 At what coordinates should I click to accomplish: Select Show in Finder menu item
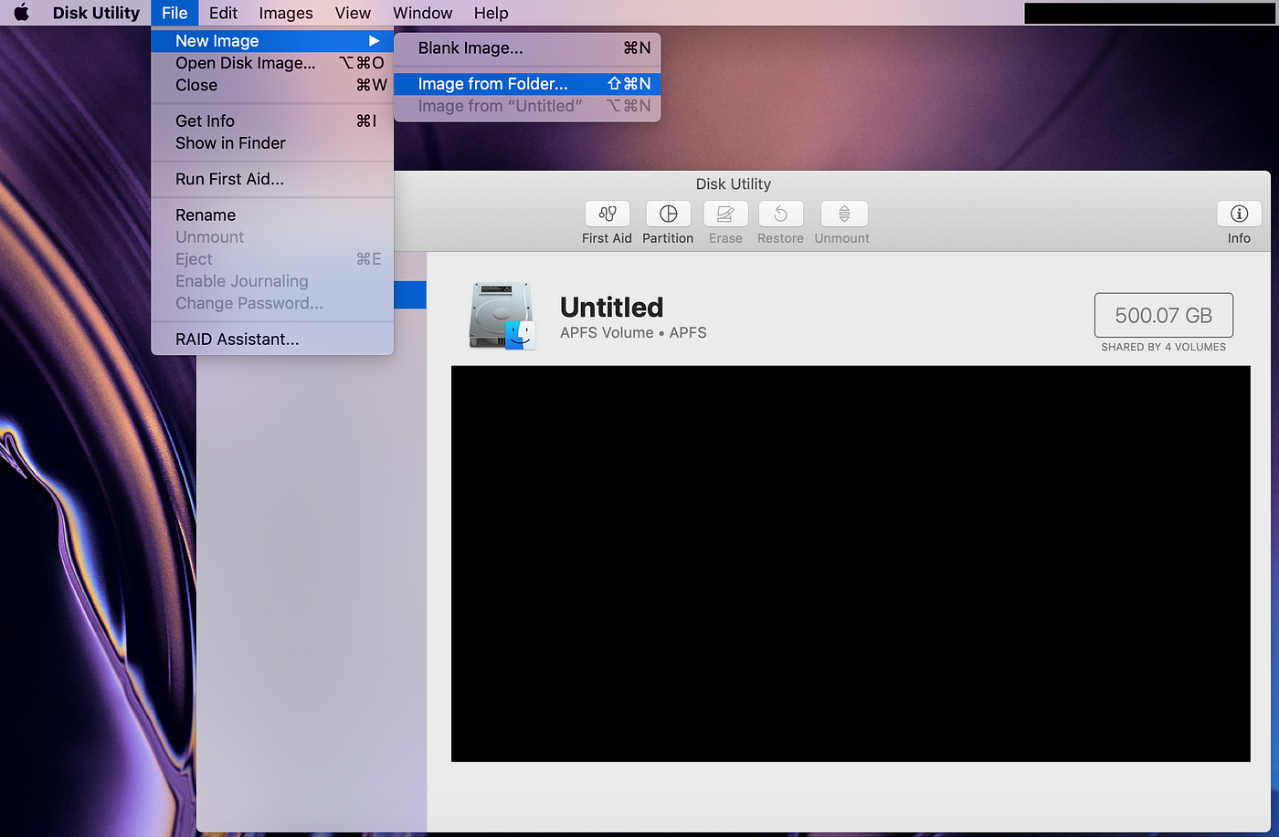pyautogui.click(x=272, y=142)
